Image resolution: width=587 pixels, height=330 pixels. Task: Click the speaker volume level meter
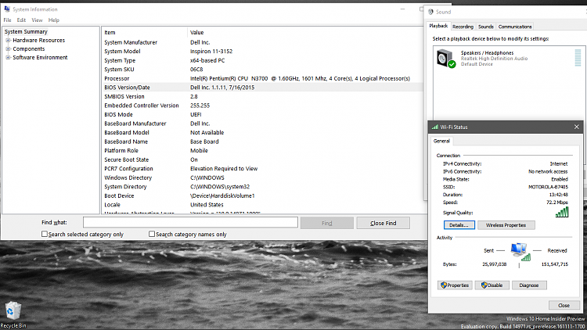coord(576,58)
